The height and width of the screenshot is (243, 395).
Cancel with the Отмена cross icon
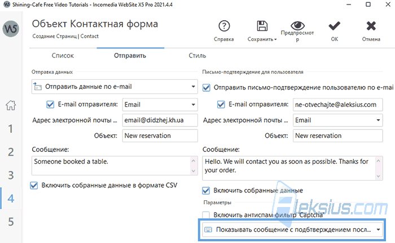click(x=371, y=26)
